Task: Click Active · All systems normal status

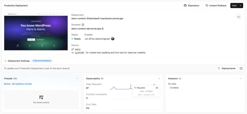Action: pos(18,84)
